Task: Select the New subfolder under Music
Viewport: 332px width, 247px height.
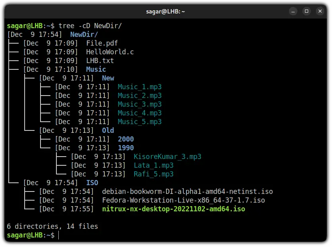Action: pyautogui.click(x=108, y=78)
